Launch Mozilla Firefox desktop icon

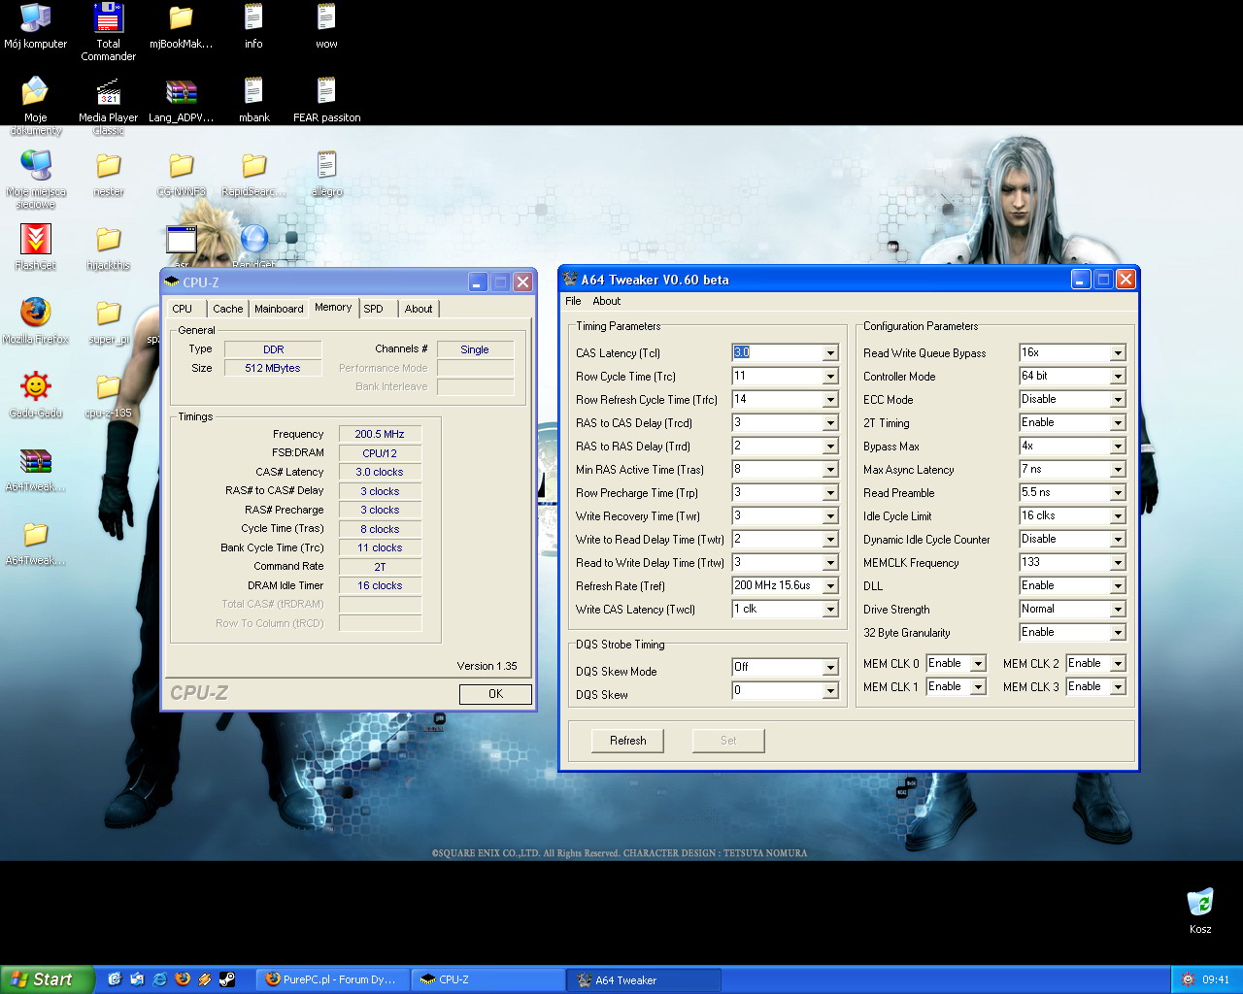[x=36, y=320]
